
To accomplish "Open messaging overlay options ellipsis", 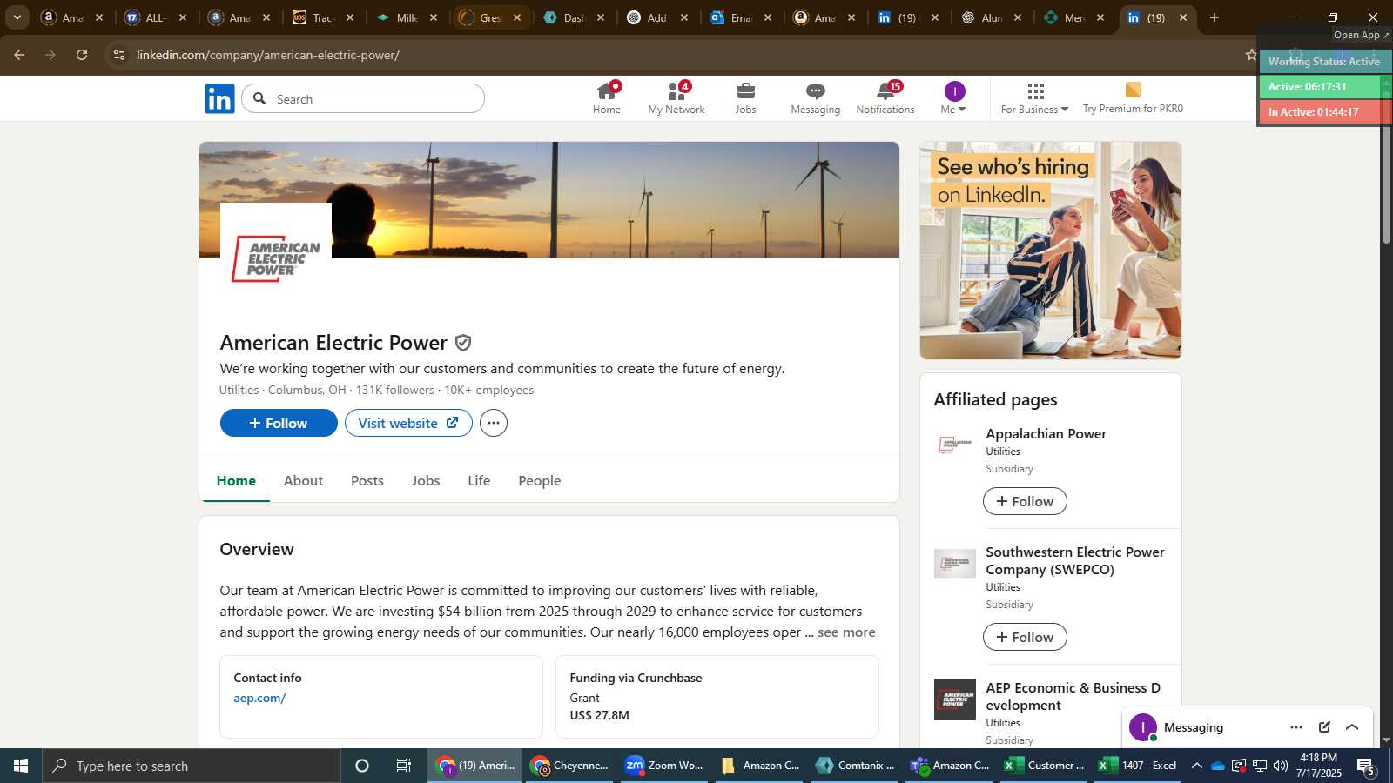I will coord(1296,727).
